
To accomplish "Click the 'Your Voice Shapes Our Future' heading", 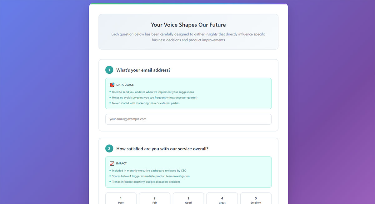I will (x=188, y=25).
